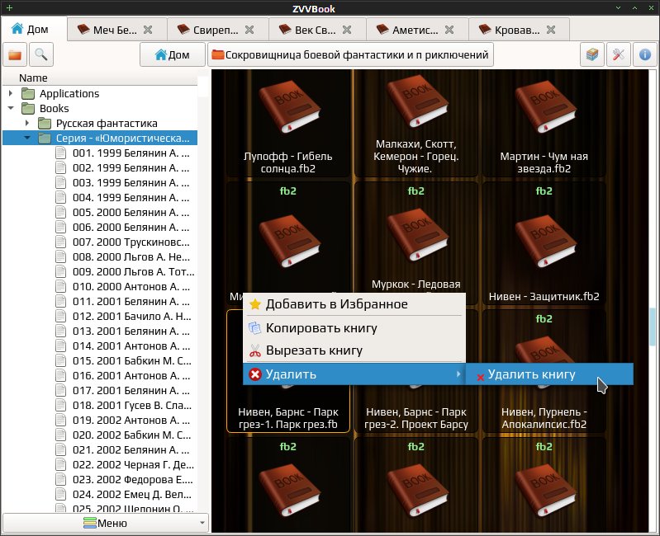Click the Дом home breadcrumb button

coord(173,54)
